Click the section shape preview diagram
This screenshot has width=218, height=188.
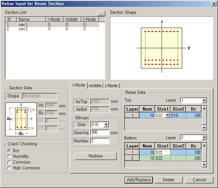[x=161, y=48]
